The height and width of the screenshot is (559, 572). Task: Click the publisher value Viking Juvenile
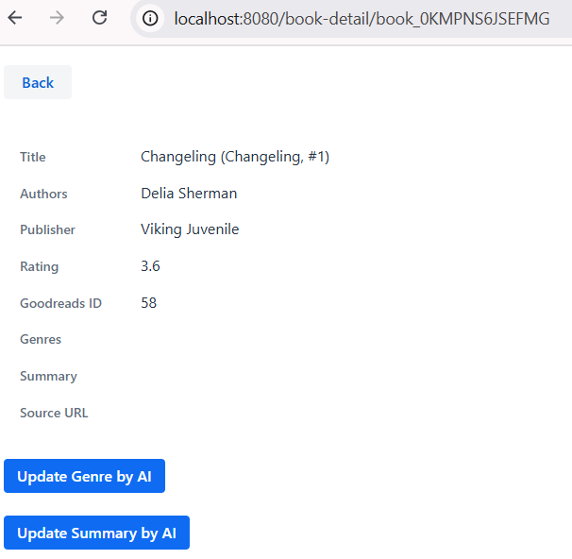pos(190,229)
